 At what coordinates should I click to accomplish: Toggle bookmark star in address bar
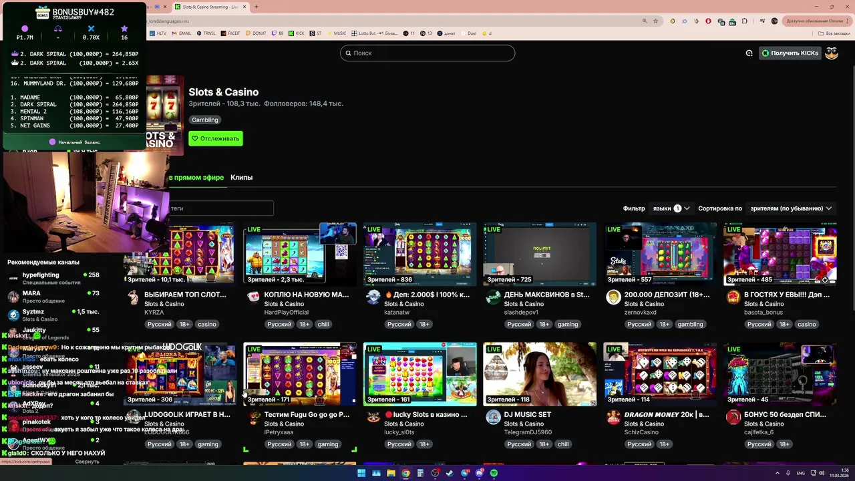655,21
